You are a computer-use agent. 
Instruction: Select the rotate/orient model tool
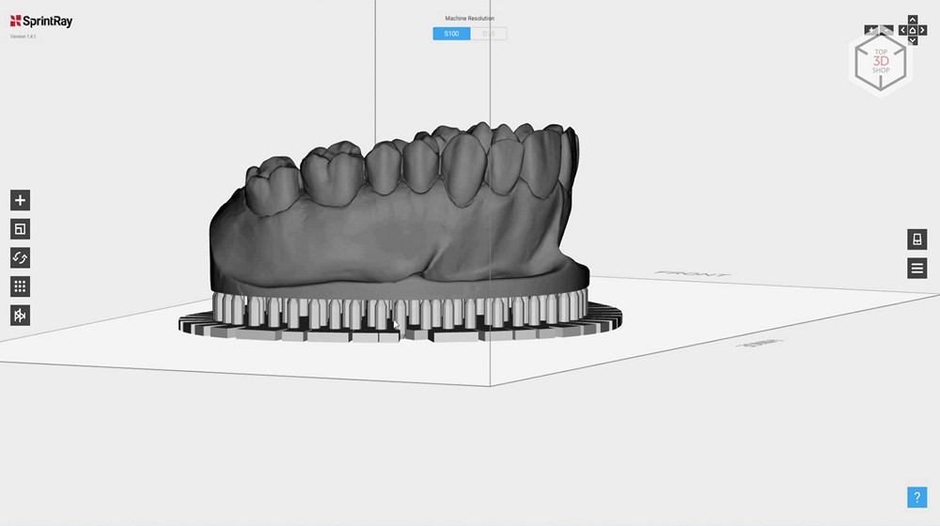point(20,257)
